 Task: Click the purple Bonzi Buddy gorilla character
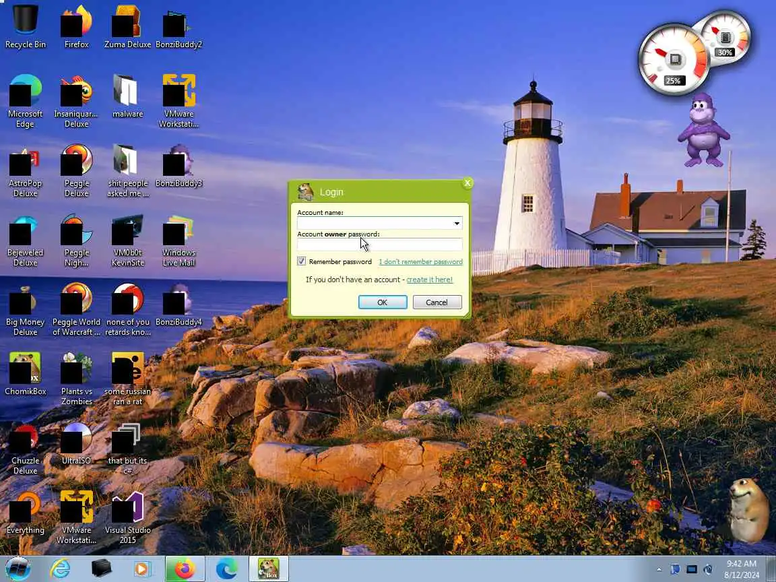(x=703, y=129)
